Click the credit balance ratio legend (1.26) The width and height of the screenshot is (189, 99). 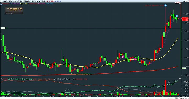click(x=64, y=79)
